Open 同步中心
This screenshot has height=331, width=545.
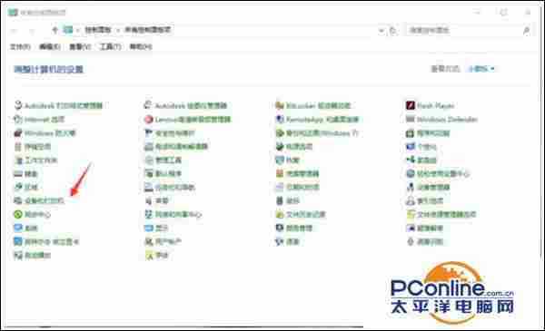point(33,215)
